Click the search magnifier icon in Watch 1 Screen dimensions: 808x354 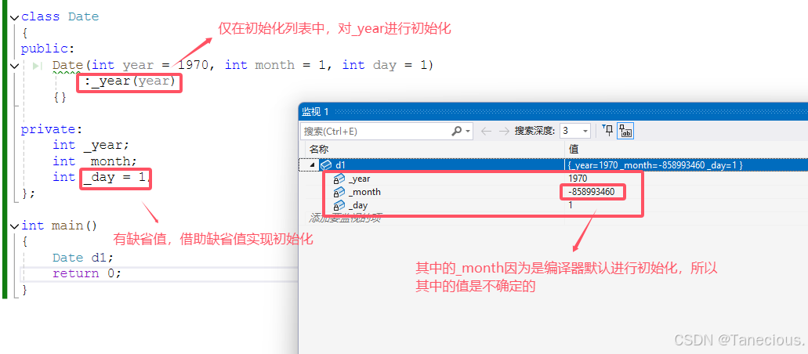[x=457, y=131]
